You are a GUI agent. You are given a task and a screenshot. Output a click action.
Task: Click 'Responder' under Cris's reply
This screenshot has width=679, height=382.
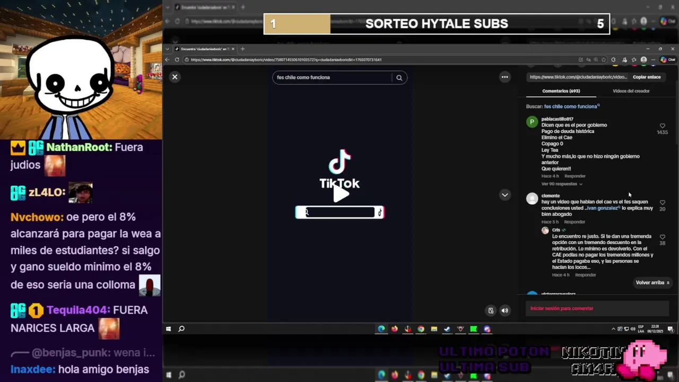[x=586, y=275]
